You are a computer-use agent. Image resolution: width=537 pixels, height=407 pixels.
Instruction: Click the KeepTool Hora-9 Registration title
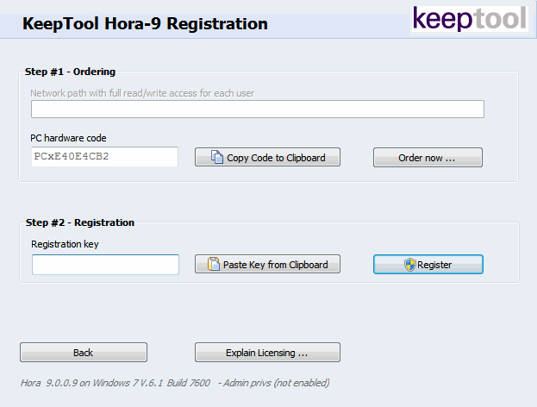pos(145,24)
